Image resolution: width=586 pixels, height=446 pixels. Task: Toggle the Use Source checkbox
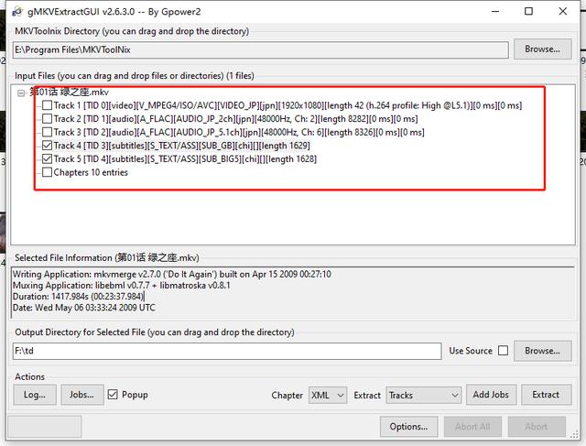tap(503, 351)
